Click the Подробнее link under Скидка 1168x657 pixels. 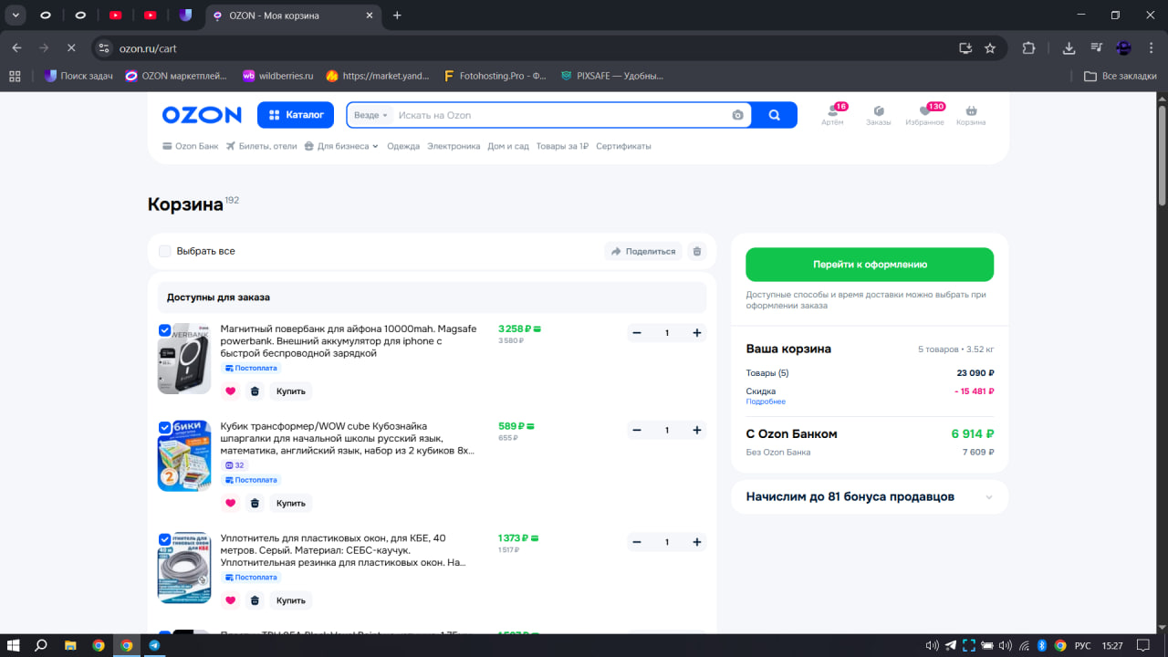click(765, 401)
